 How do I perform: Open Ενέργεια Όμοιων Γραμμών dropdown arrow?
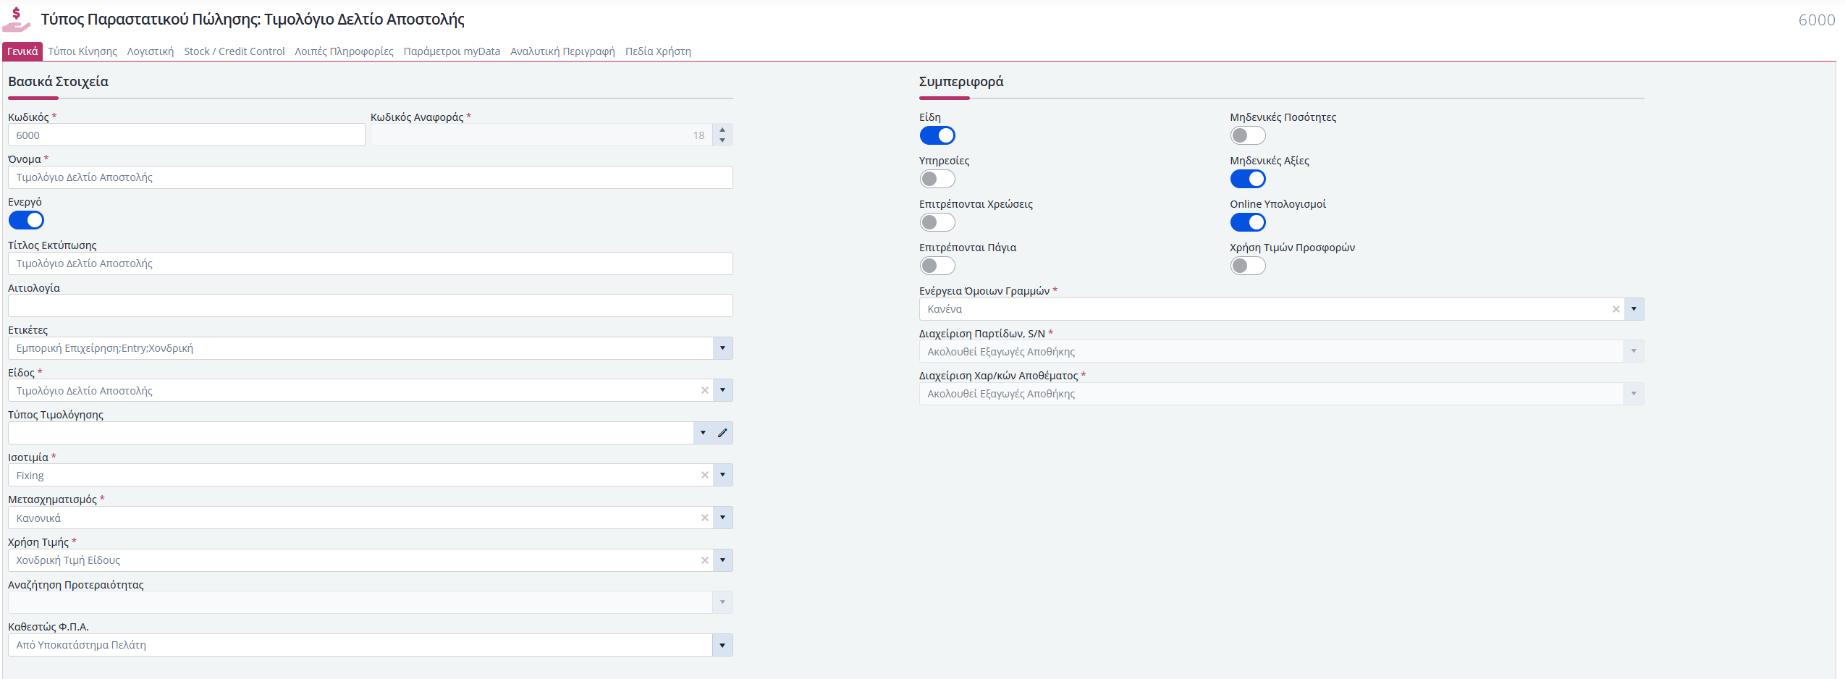click(x=1634, y=309)
